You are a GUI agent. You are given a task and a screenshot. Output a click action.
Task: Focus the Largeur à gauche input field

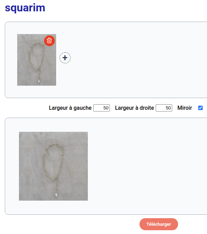102,108
